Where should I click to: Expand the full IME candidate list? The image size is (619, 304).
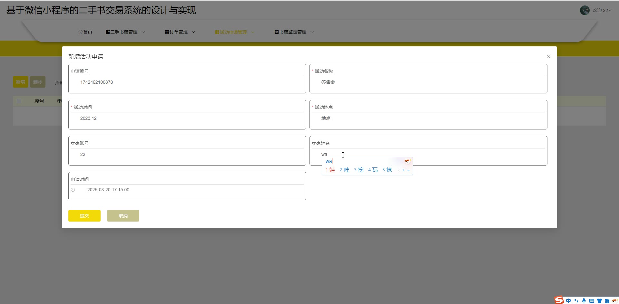point(408,170)
